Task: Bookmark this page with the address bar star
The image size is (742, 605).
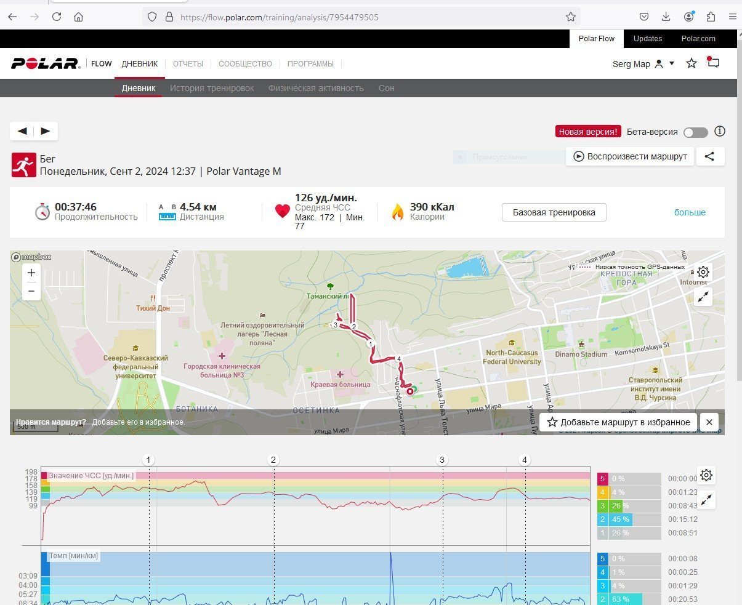Action: [571, 17]
